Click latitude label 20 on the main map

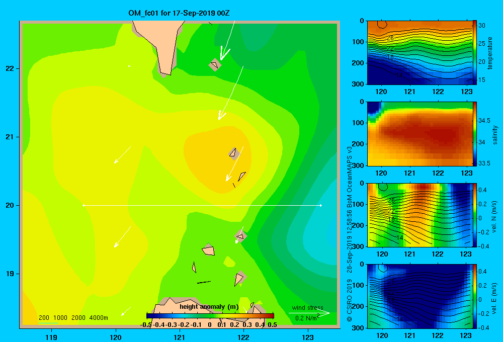coord(10,205)
